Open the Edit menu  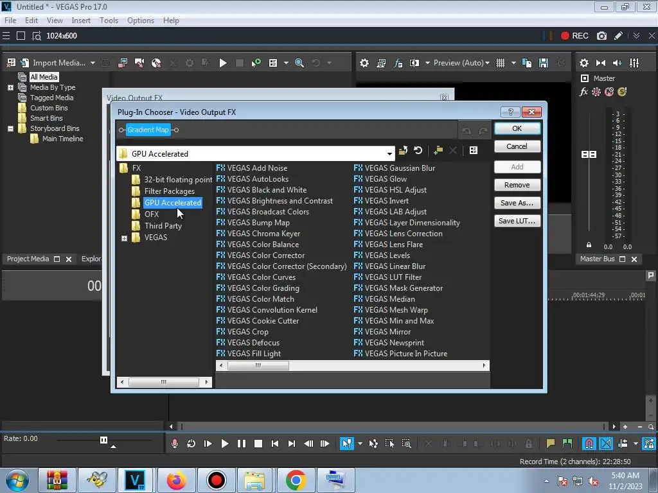(31, 21)
